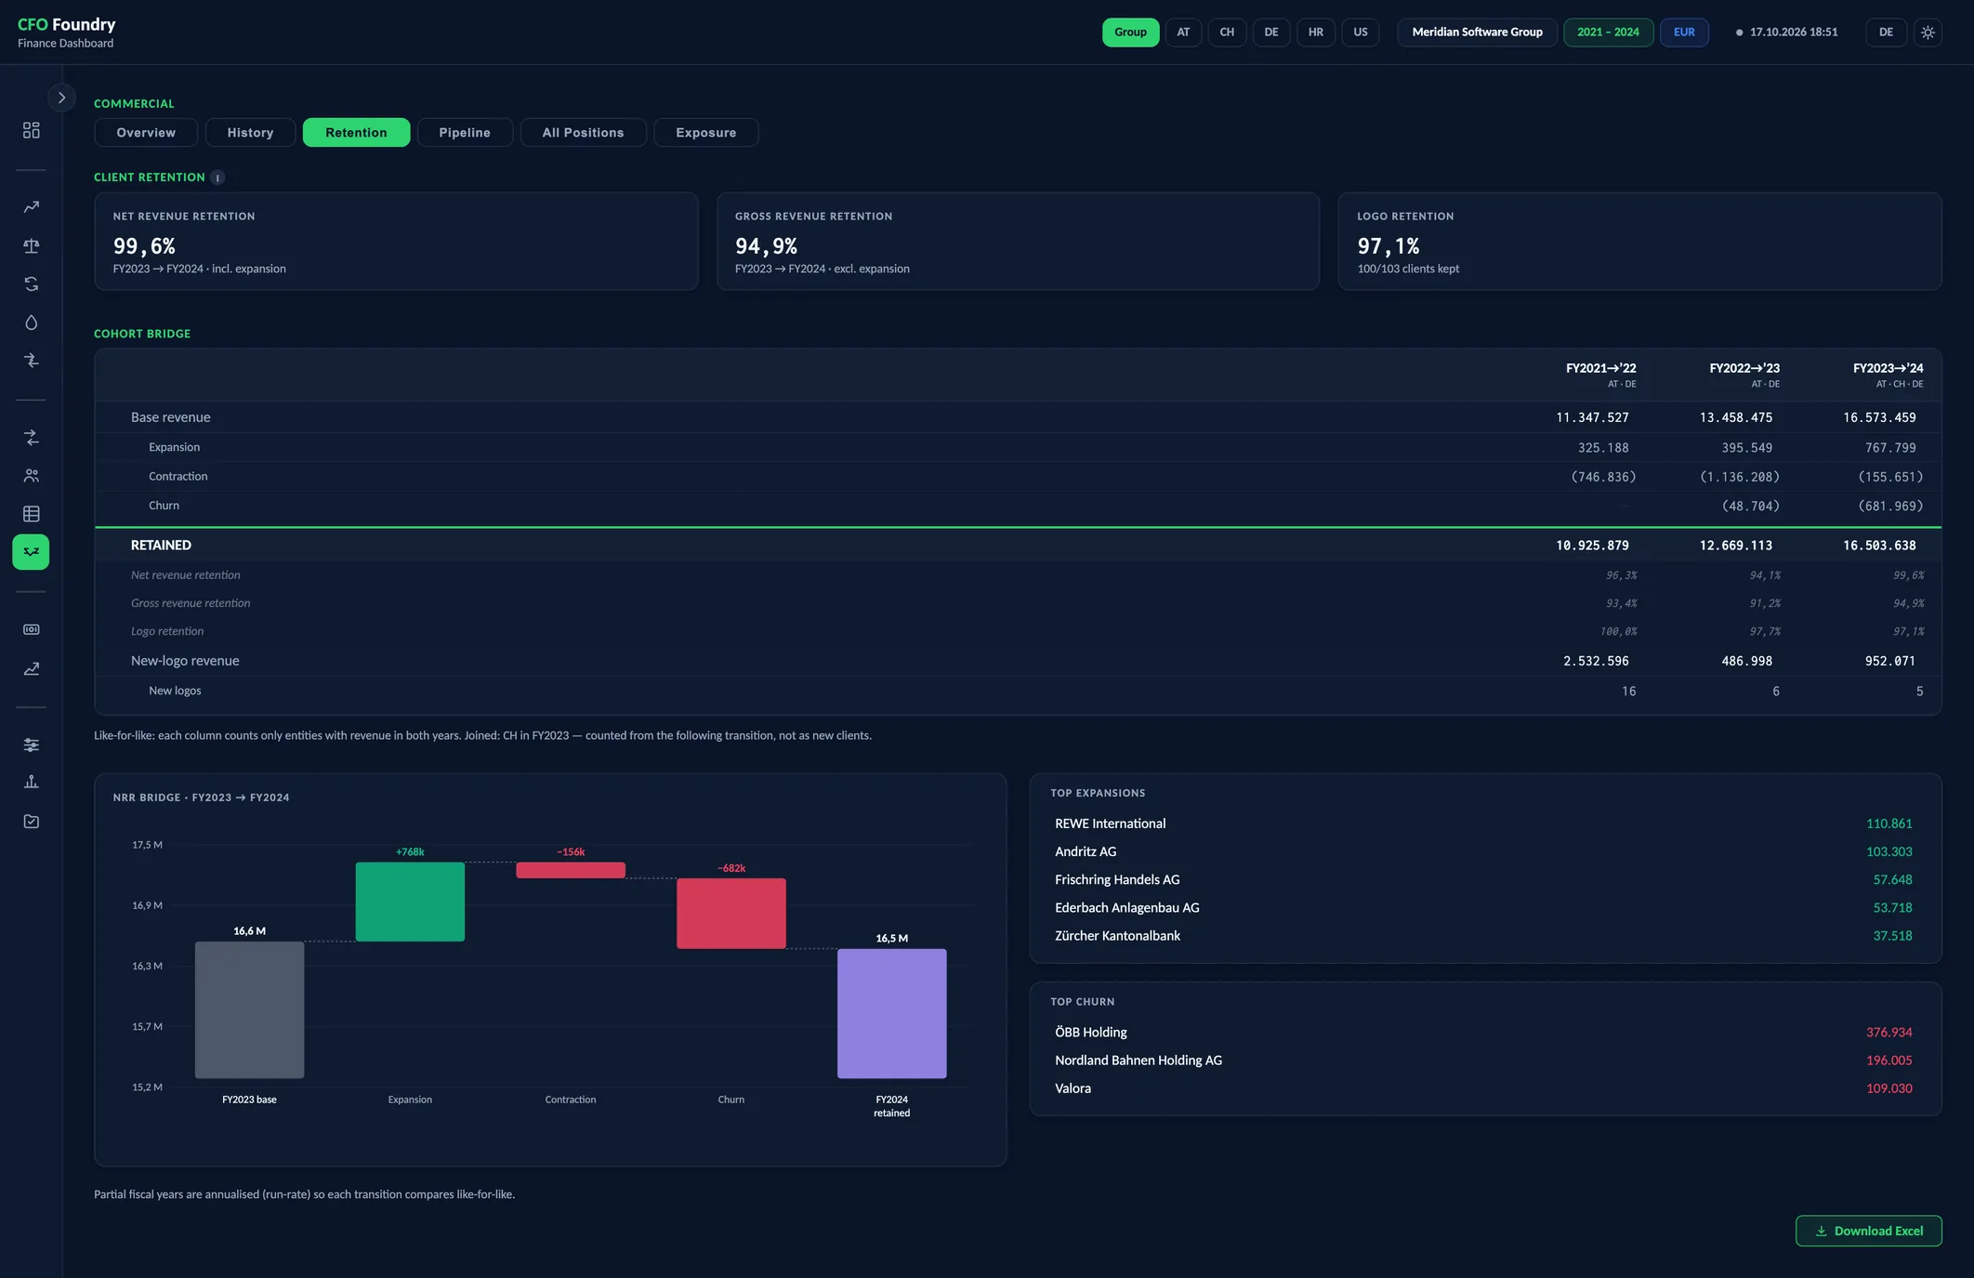Open the checked-calendar icon in sidebar

[31, 822]
